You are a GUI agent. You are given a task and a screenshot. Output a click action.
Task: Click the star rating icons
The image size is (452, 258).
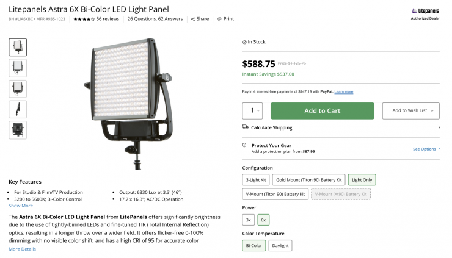[84, 19]
